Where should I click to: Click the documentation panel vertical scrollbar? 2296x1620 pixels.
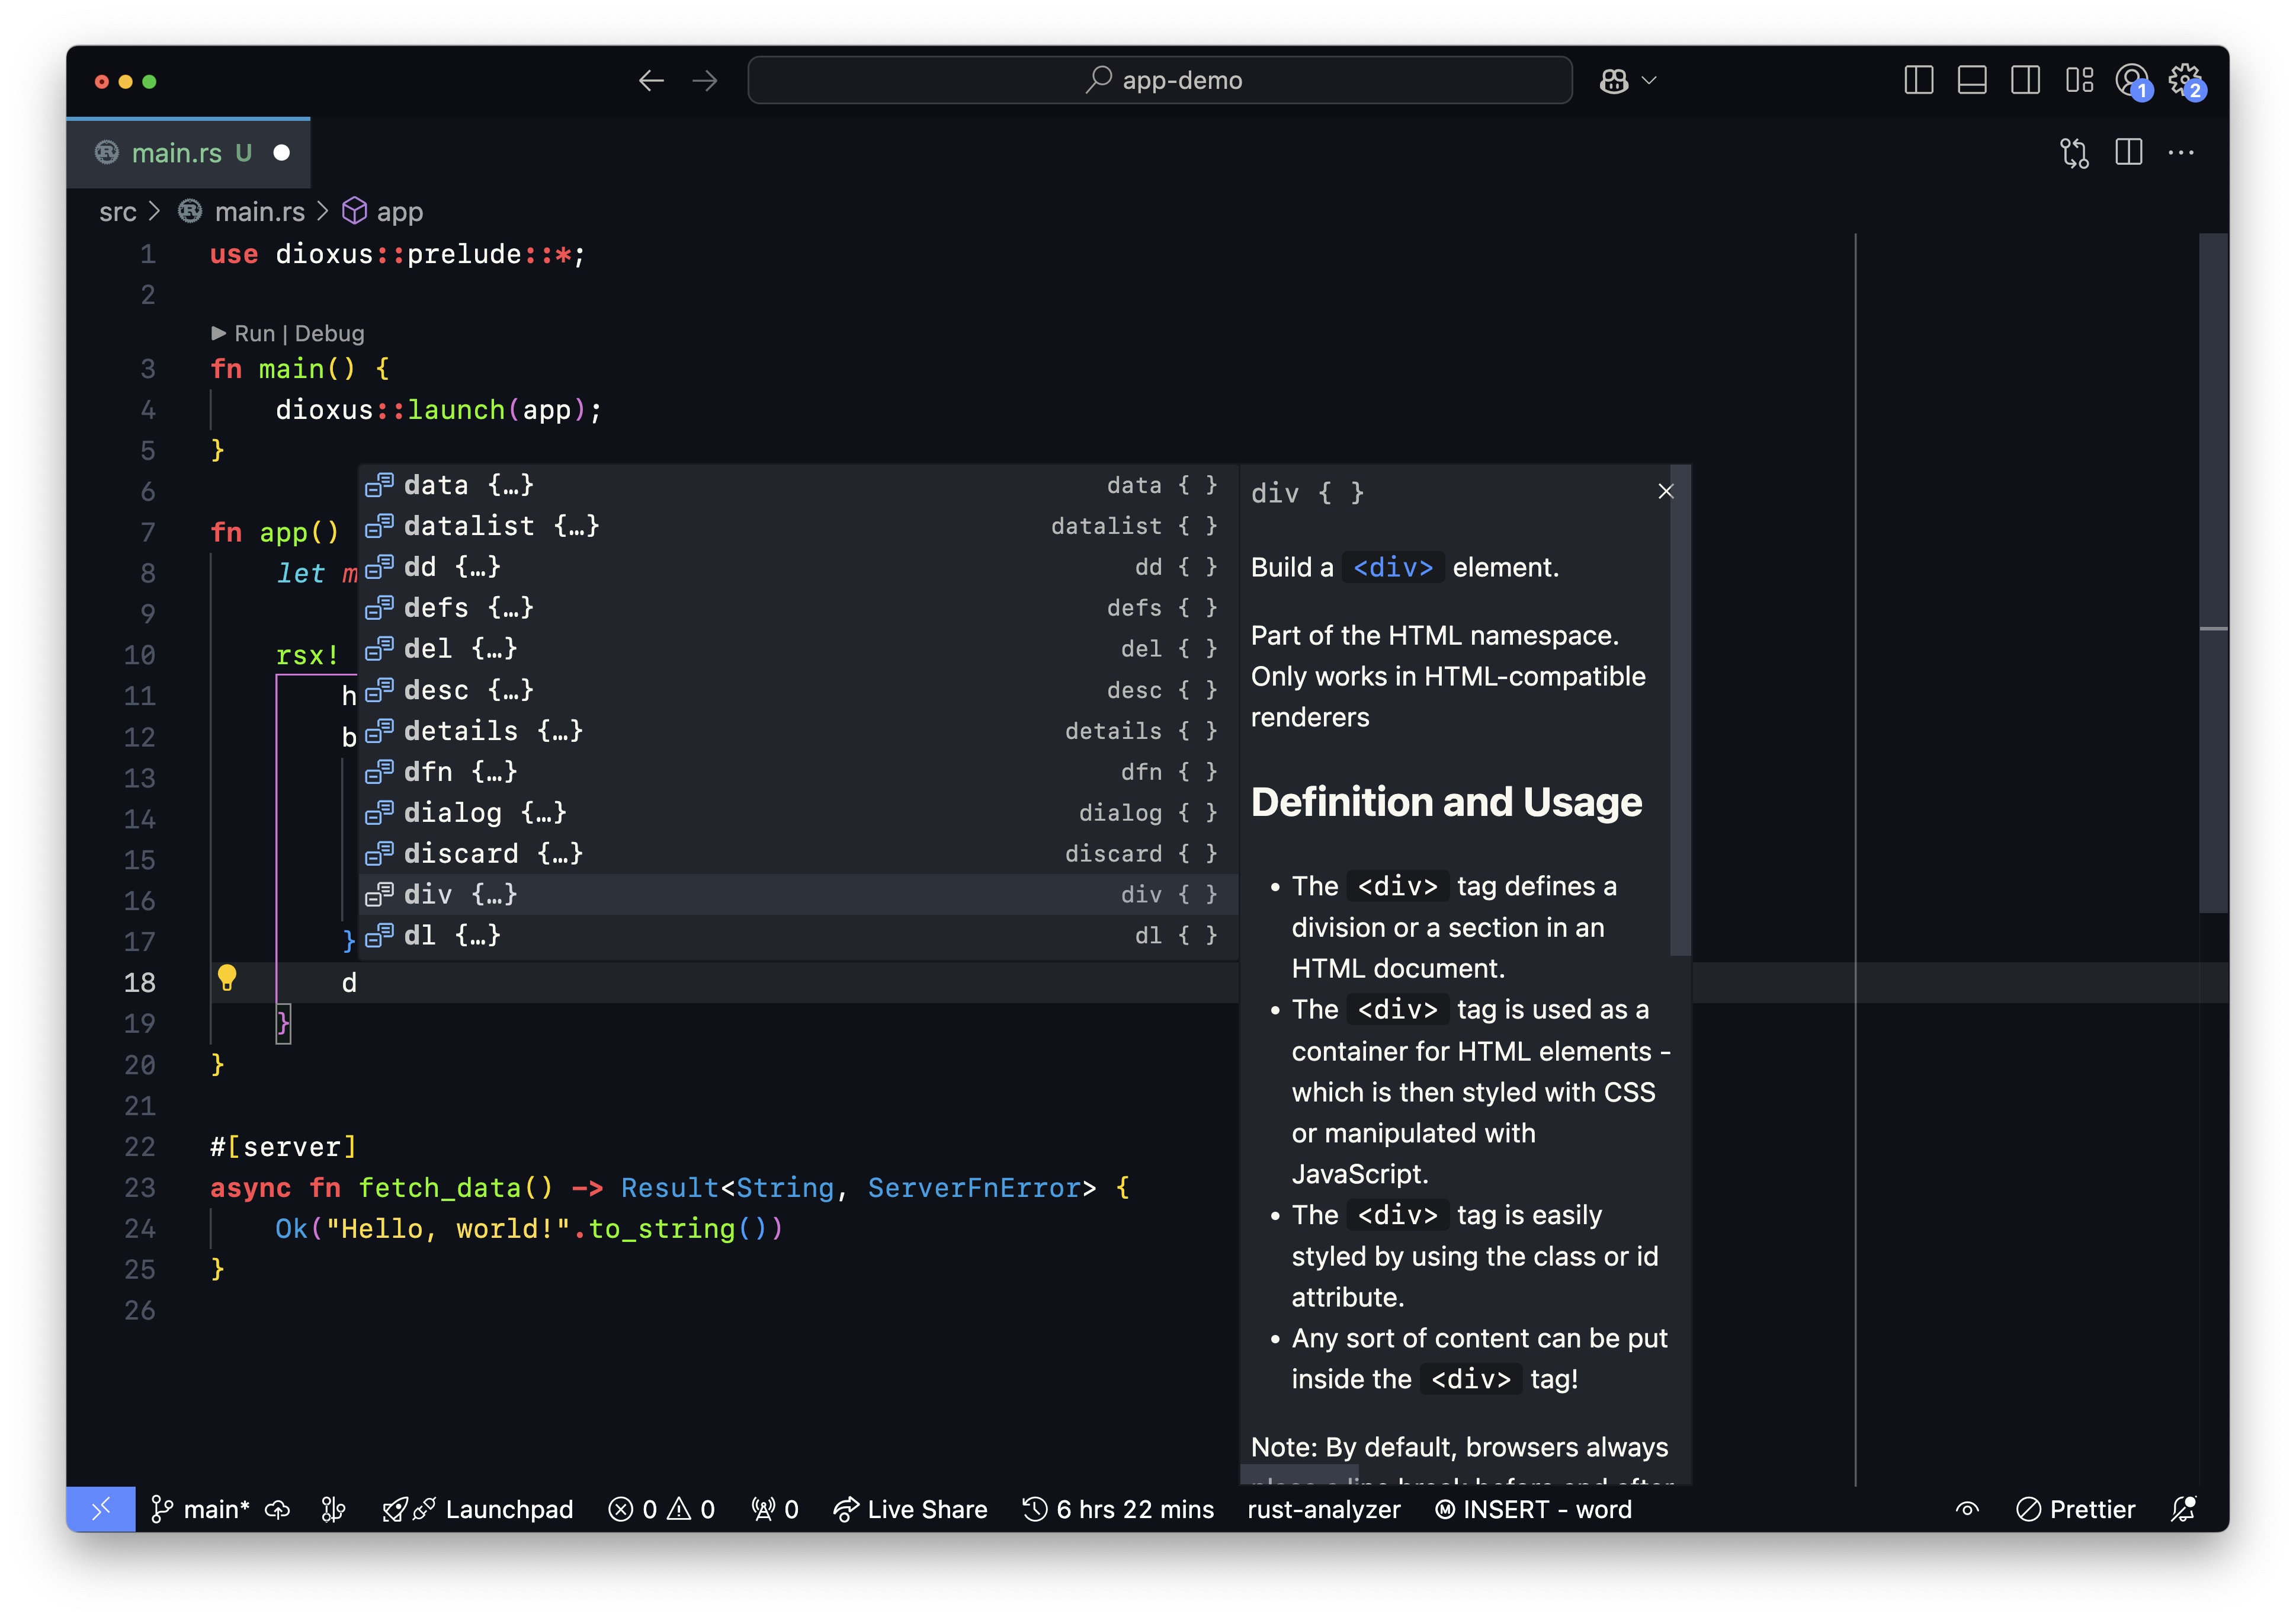pyautogui.click(x=1680, y=710)
